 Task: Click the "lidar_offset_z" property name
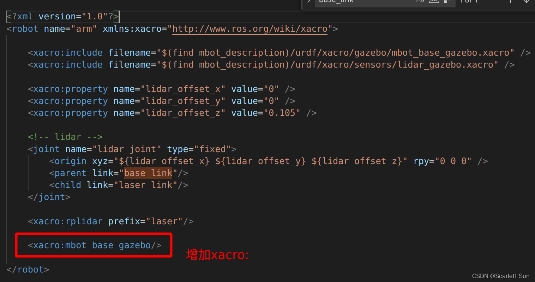183,113
